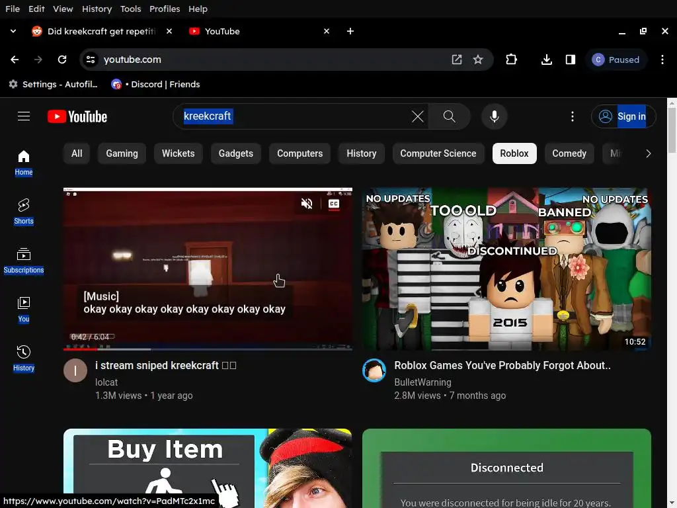Image resolution: width=677 pixels, height=508 pixels.
Task: Toggle the browser side panel
Action: pos(571,60)
